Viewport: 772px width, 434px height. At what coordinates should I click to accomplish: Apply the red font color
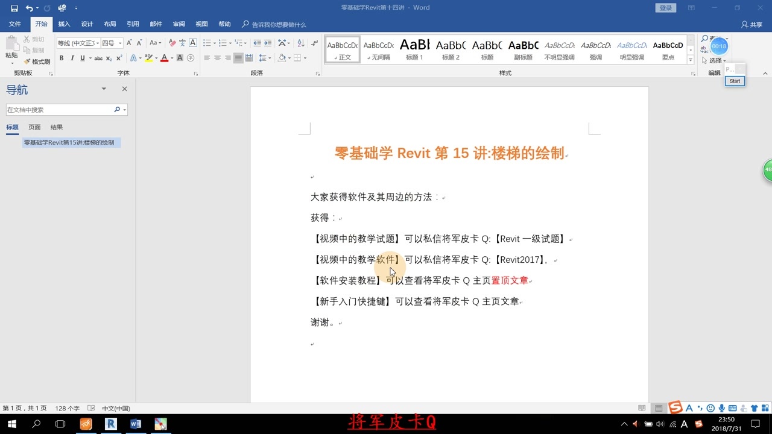[164, 58]
